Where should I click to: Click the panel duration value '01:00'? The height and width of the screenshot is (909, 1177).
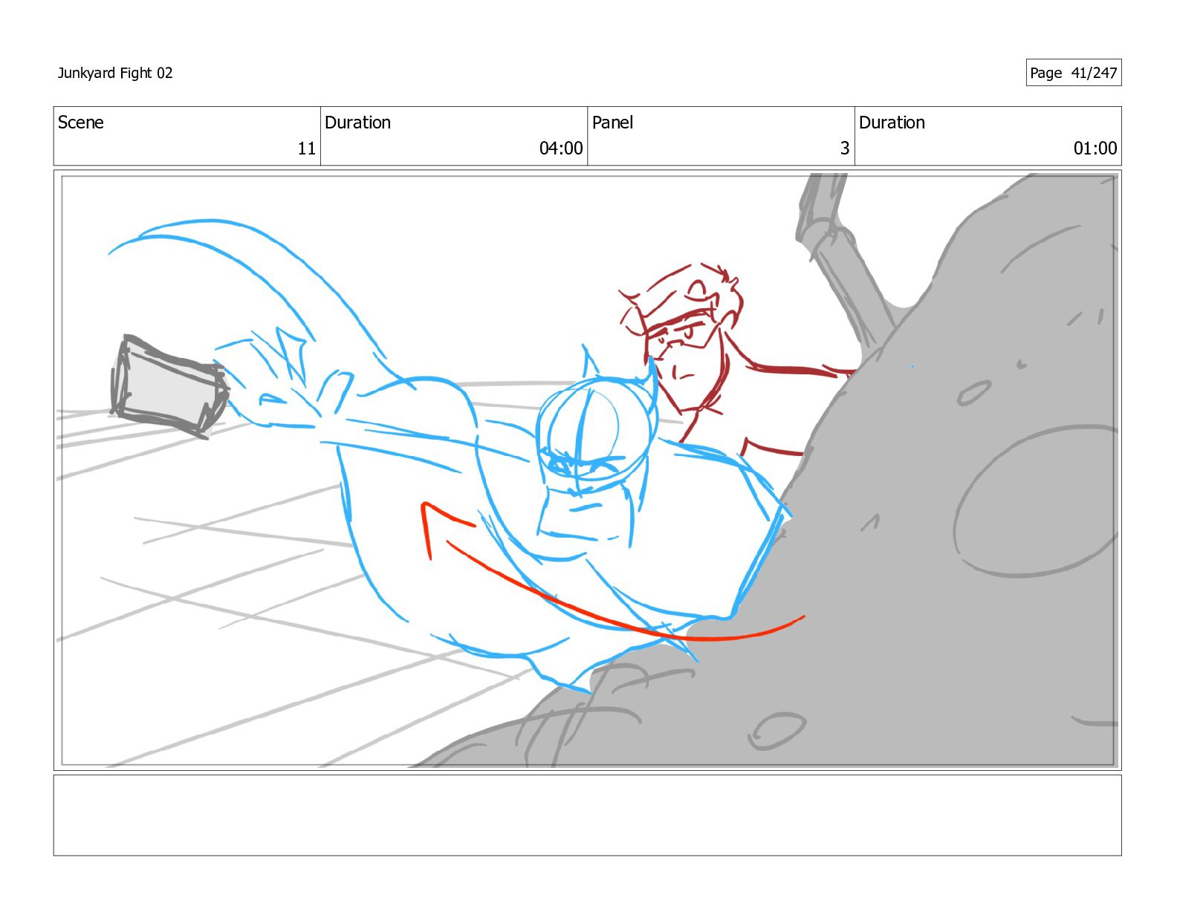[x=1095, y=149]
